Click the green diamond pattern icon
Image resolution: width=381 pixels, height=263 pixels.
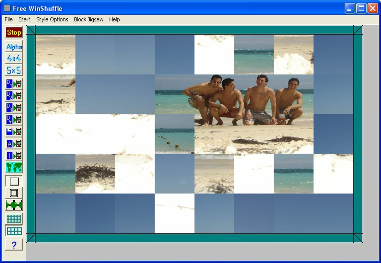(x=14, y=205)
